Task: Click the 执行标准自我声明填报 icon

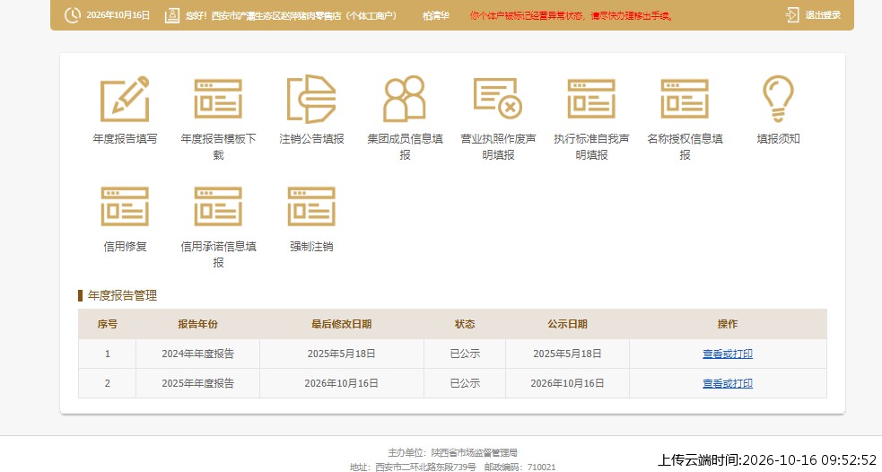Action: click(x=591, y=99)
